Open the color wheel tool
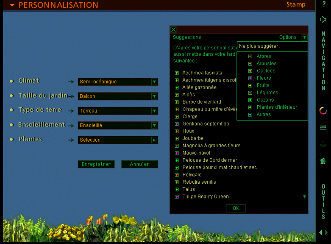Viewport: 331px width, 244px height. tap(323, 111)
